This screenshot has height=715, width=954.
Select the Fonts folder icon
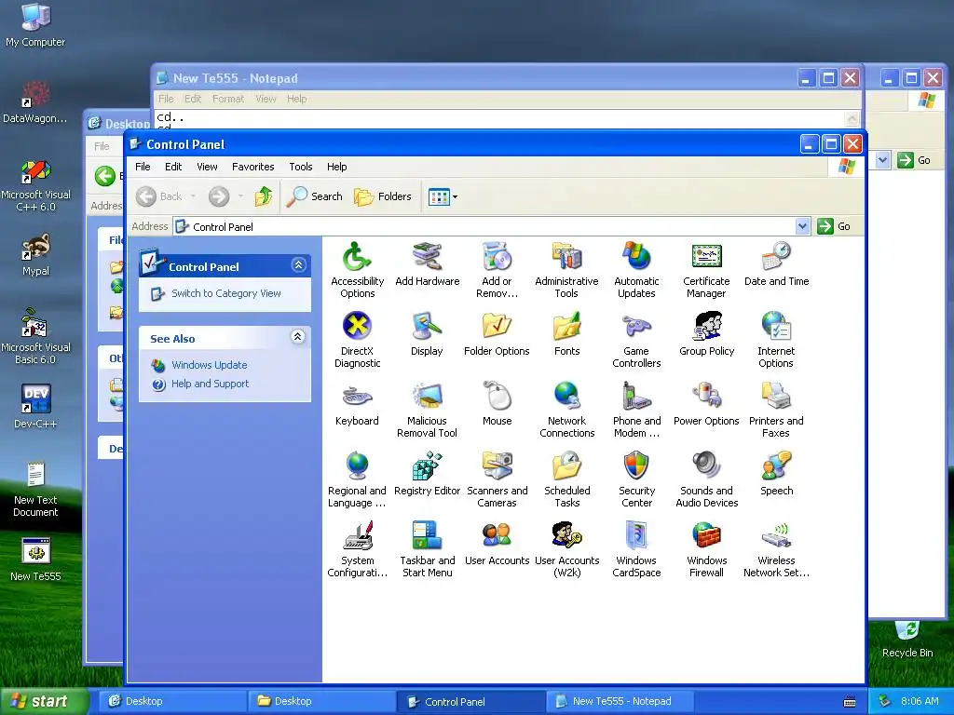[x=566, y=334]
